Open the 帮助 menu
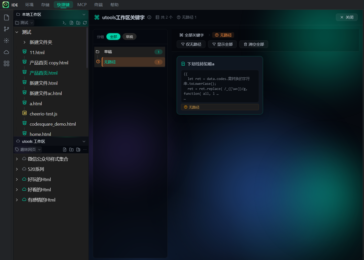Image resolution: width=364 pixels, height=260 pixels. [x=115, y=5]
